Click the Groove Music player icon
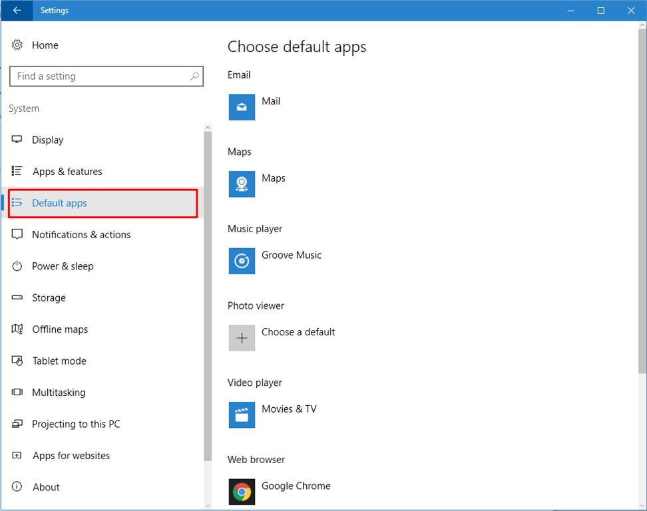Viewport: 647px width, 511px height. (241, 261)
